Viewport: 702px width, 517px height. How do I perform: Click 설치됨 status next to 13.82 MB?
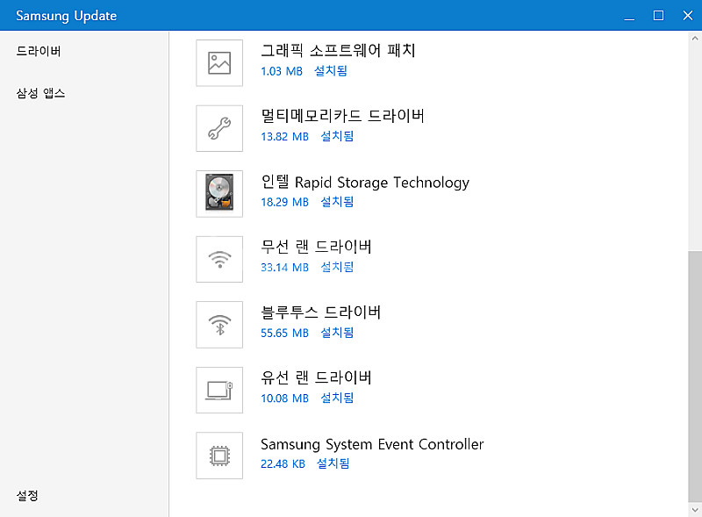point(338,136)
